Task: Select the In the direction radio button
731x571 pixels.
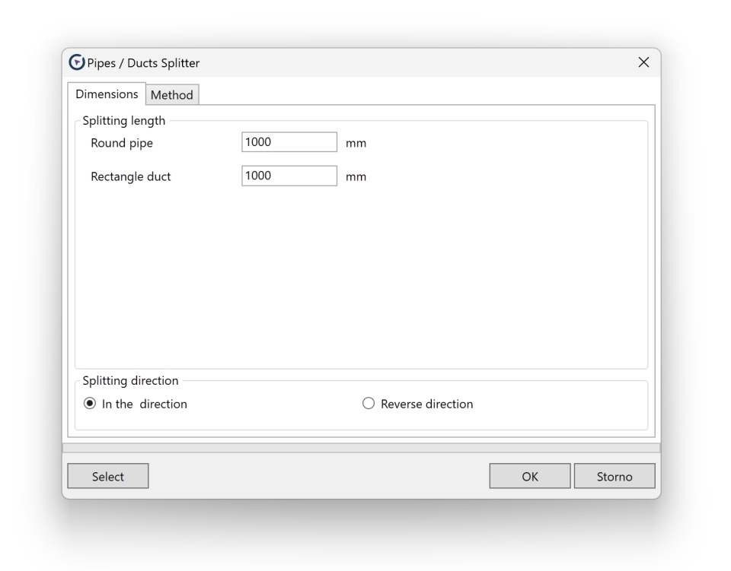Action: pyautogui.click(x=90, y=404)
